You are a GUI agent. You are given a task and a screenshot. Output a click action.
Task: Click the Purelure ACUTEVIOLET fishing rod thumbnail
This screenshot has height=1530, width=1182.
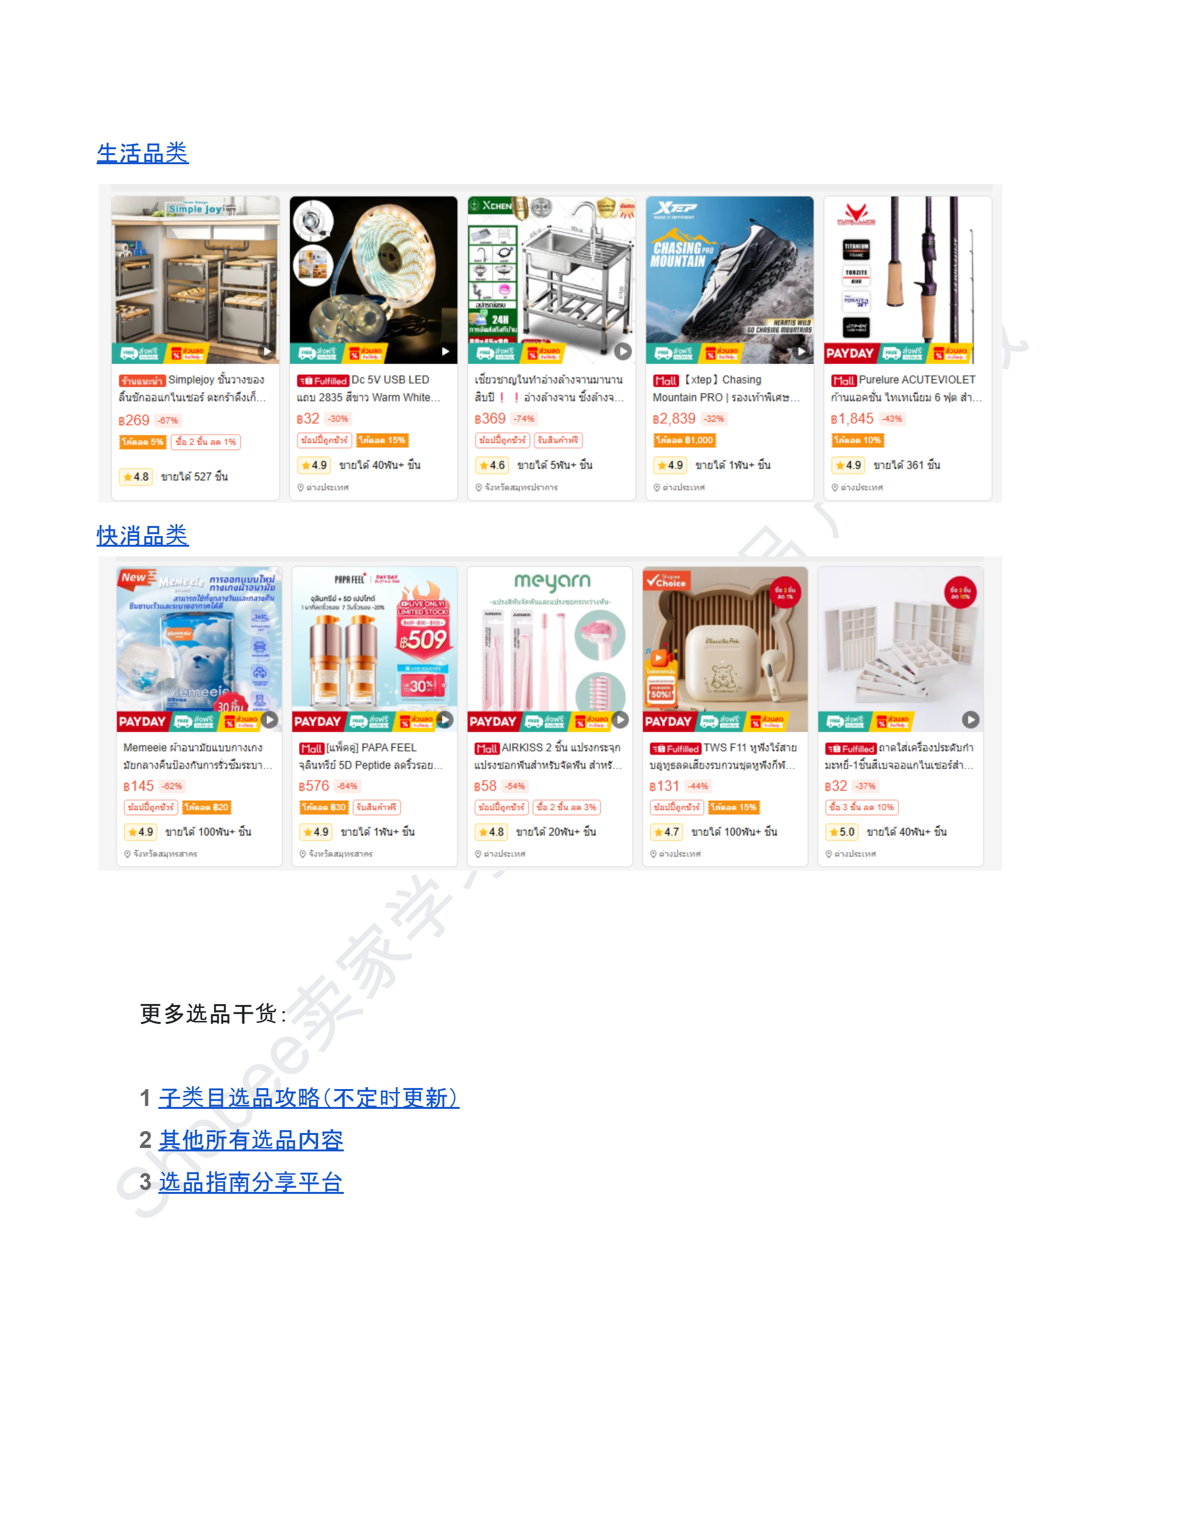(x=908, y=280)
